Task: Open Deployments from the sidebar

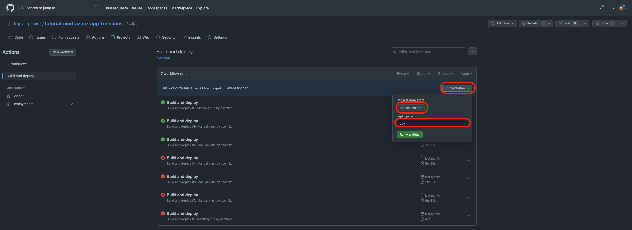Action: (23, 104)
